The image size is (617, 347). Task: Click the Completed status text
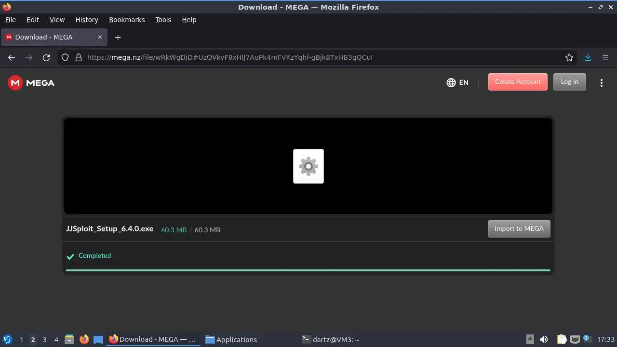pyautogui.click(x=94, y=255)
